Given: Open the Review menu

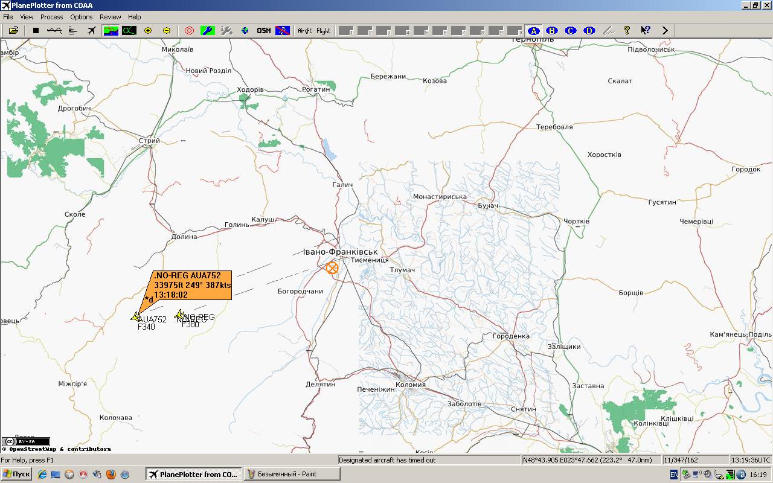Looking at the screenshot, I should [111, 17].
